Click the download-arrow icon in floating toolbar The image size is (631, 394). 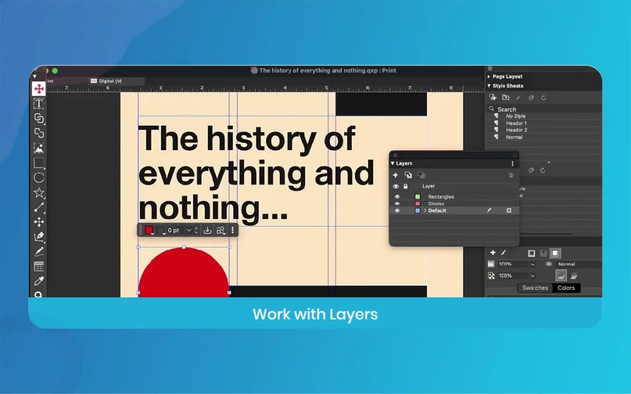[x=207, y=230]
